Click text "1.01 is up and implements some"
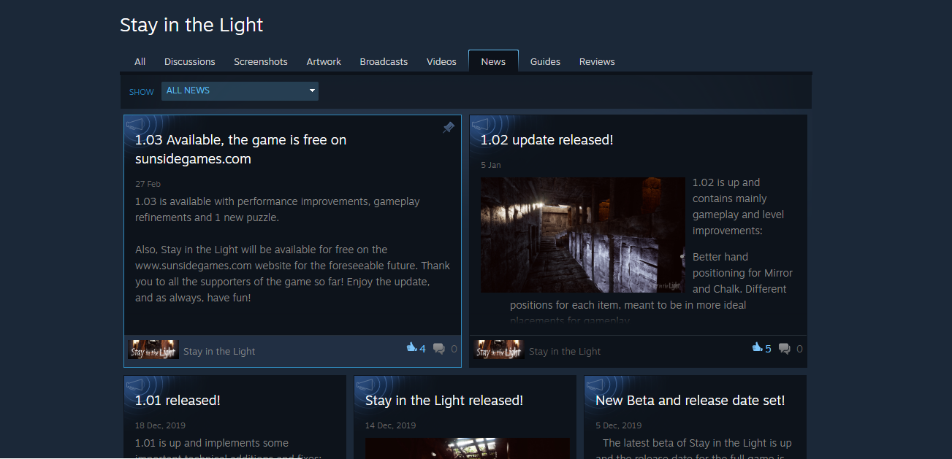Screen dimensions: 952x459 pyautogui.click(x=212, y=443)
